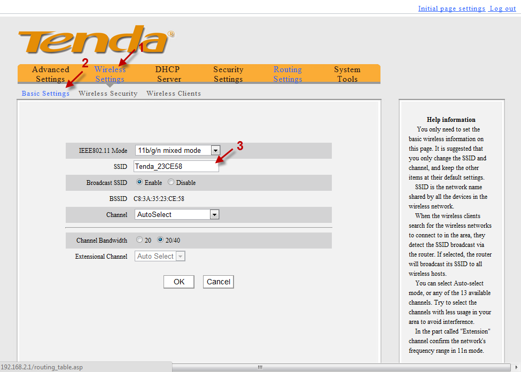Open the Wireless Settings tab
Image resolution: width=521 pixels, height=372 pixels.
point(110,74)
